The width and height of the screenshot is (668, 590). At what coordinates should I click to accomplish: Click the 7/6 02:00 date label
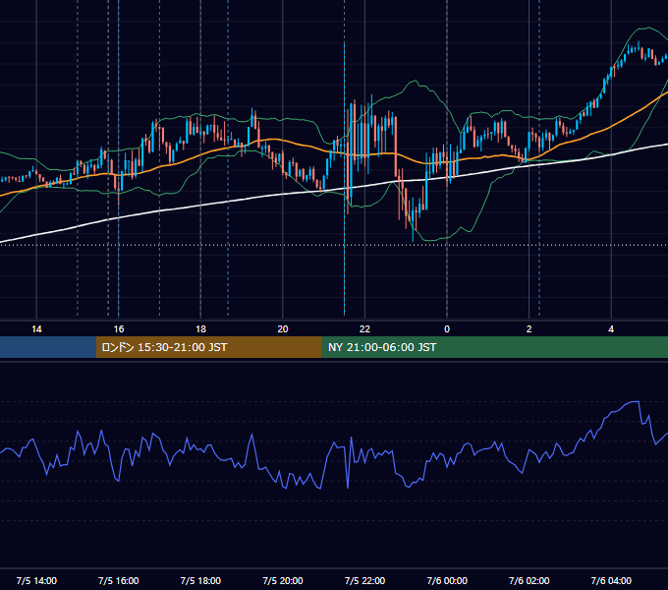pyautogui.click(x=529, y=580)
